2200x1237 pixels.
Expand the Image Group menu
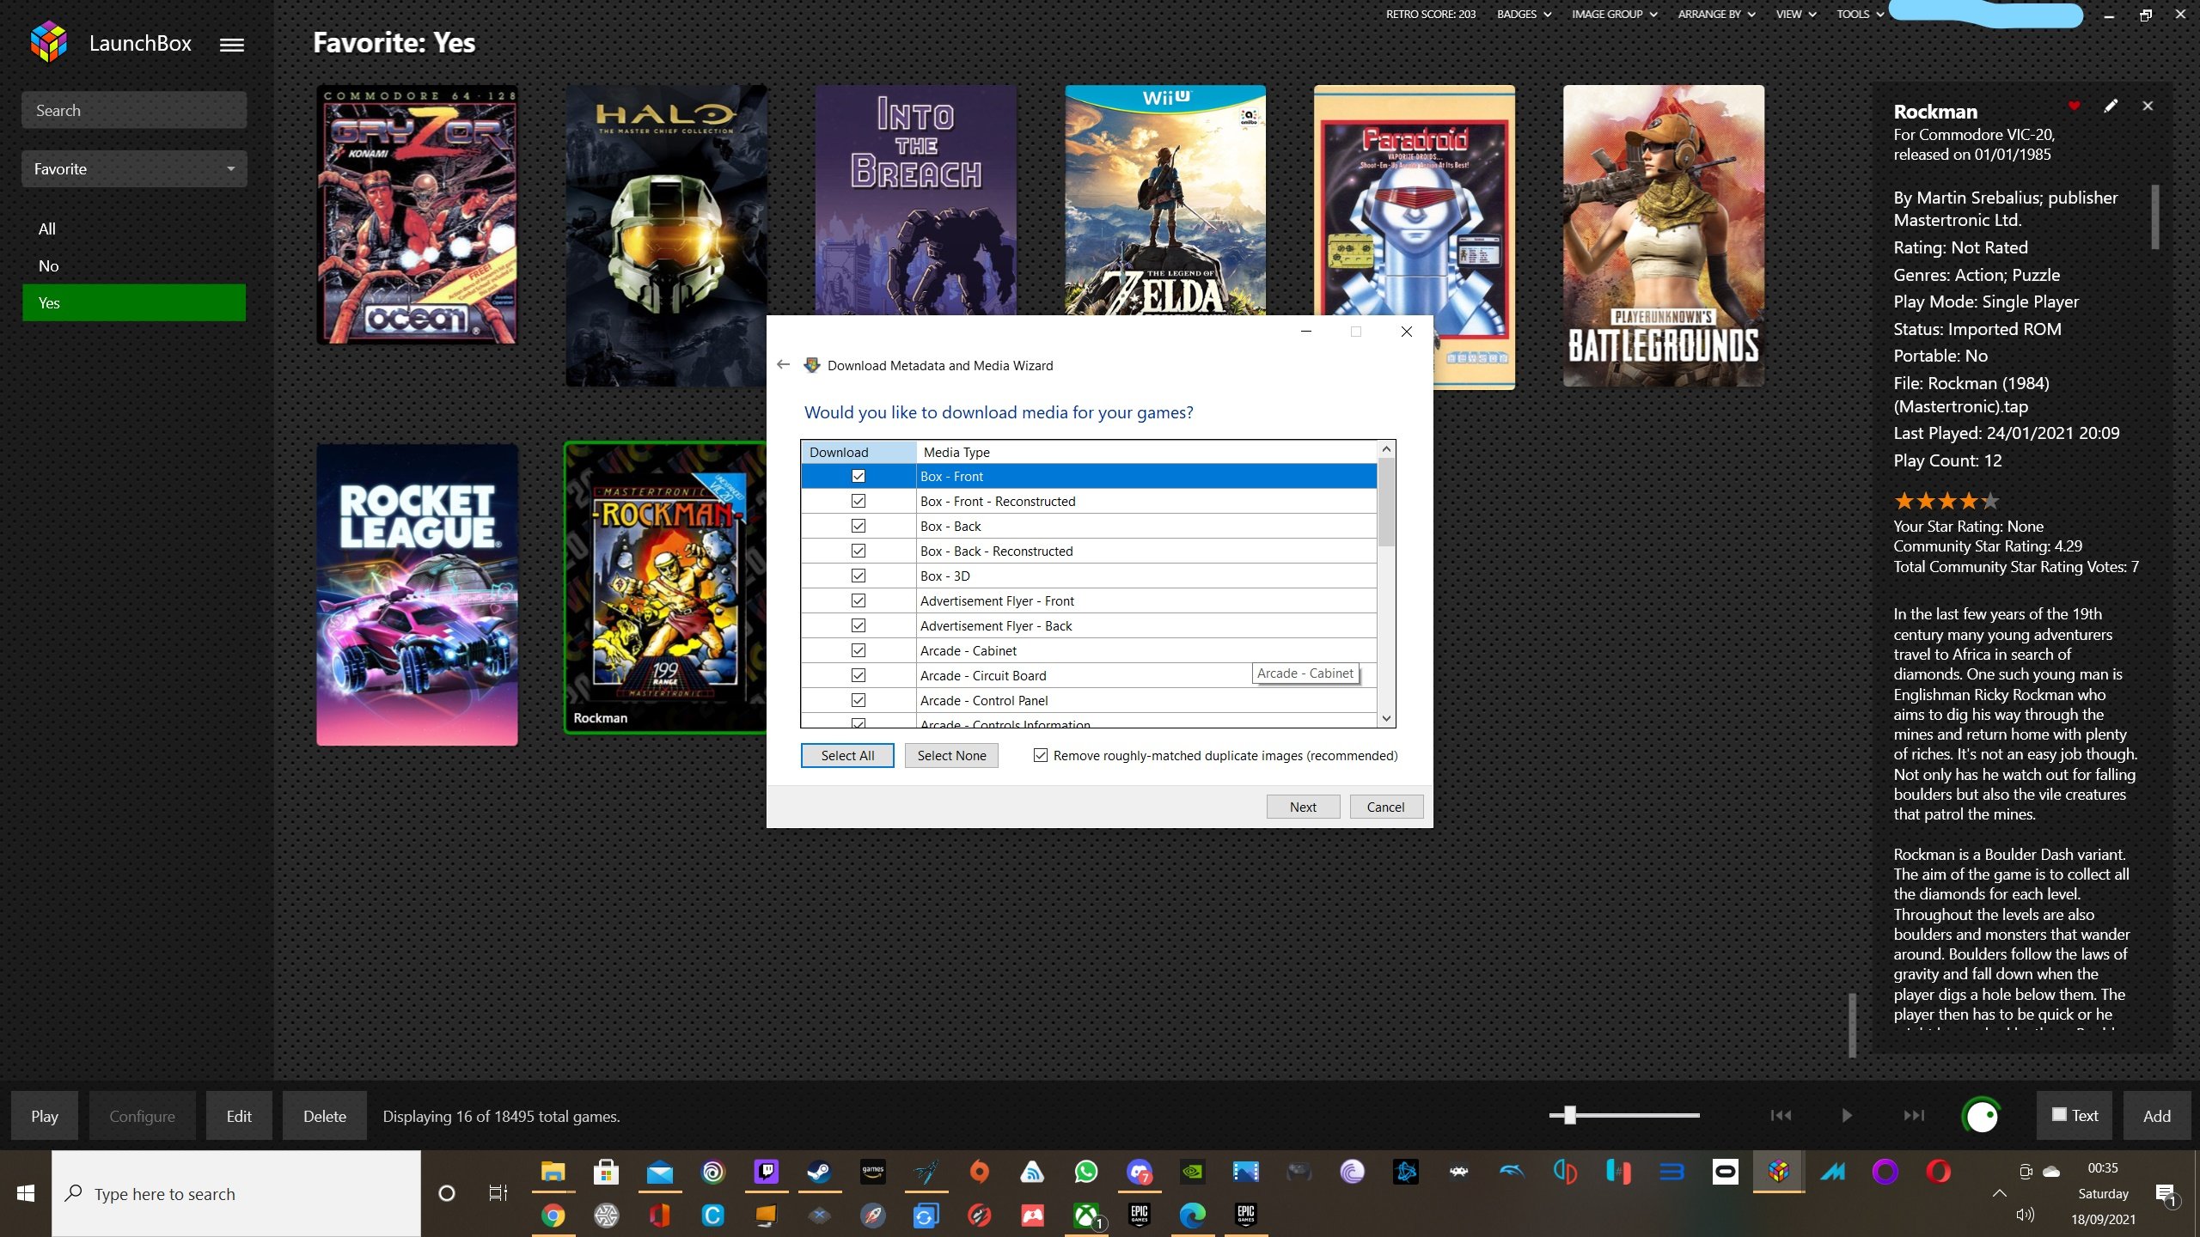pyautogui.click(x=1614, y=14)
